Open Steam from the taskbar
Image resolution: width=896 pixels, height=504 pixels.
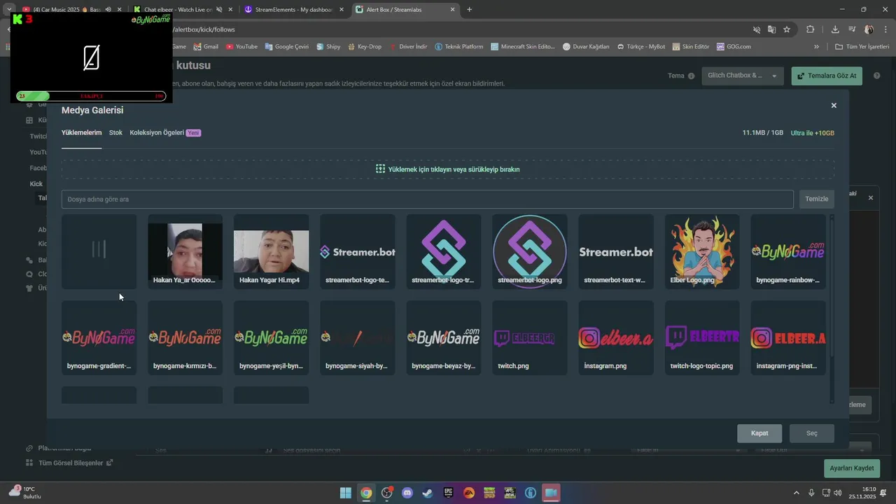428,493
